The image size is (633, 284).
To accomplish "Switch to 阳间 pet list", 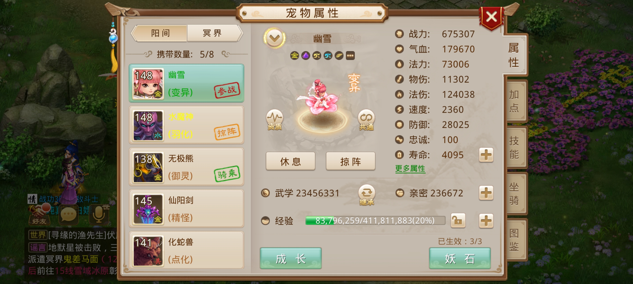I will (160, 33).
